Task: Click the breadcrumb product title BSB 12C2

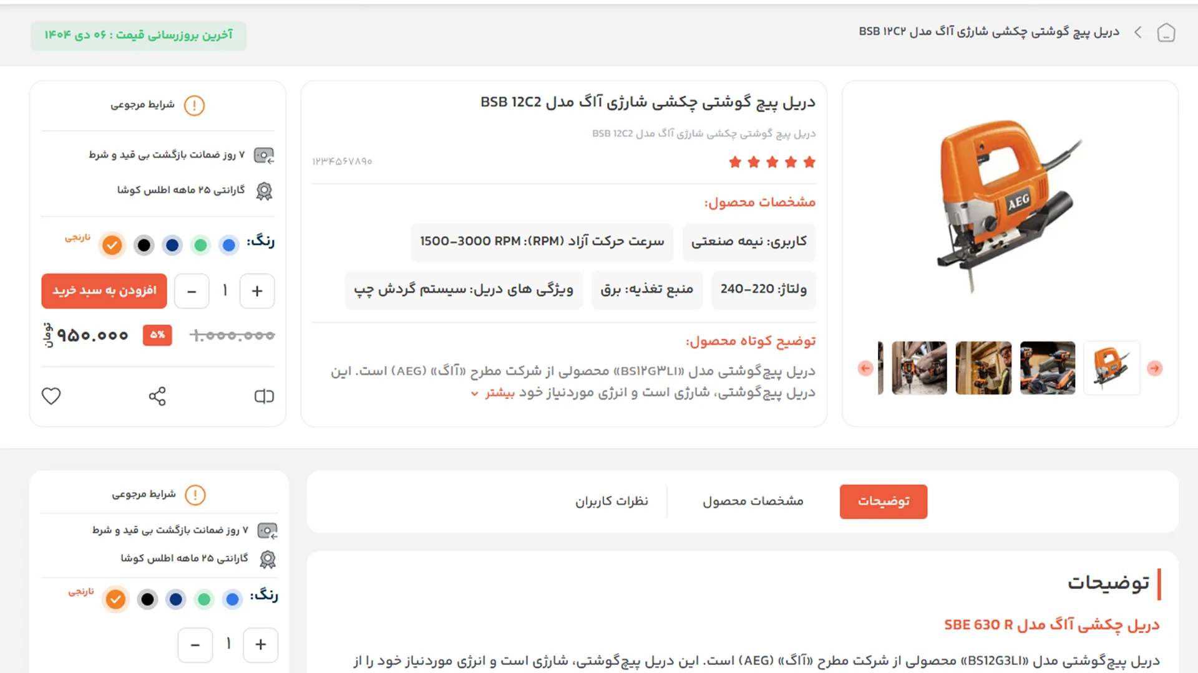Action: click(x=989, y=32)
